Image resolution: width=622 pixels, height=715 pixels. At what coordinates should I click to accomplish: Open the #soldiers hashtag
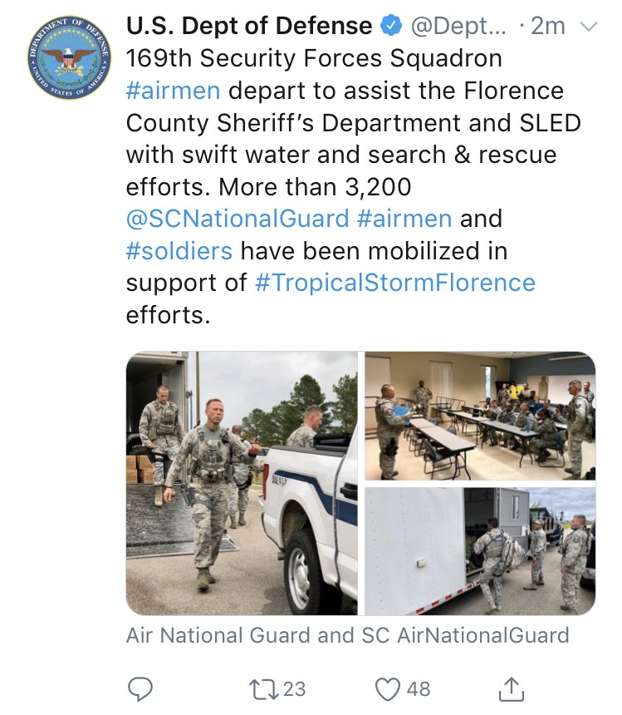coord(179,251)
